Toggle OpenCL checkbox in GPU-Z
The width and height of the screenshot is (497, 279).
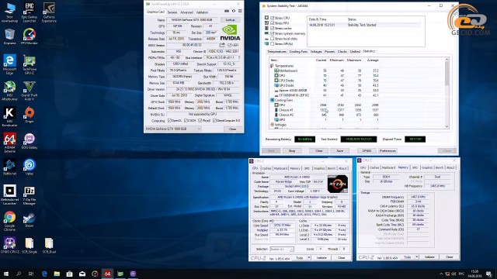[169, 121]
